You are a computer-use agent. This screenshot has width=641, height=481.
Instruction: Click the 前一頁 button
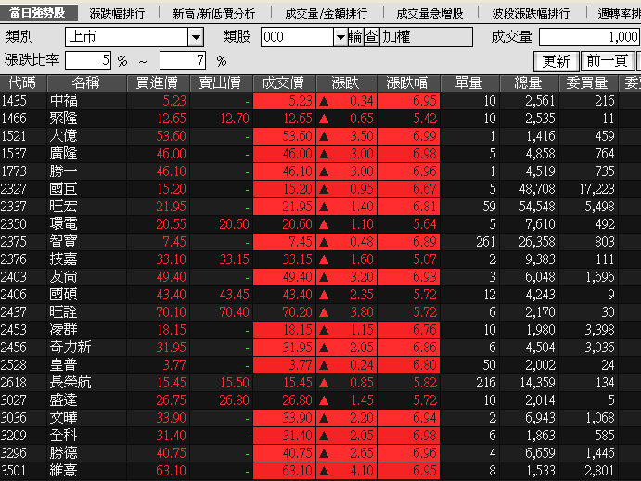tap(608, 61)
